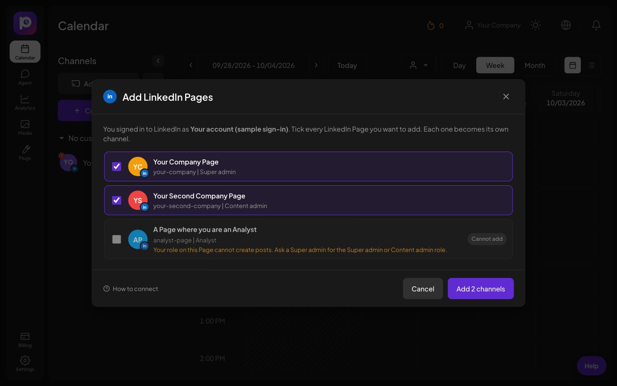Open the globe language selector
This screenshot has width=617, height=386.
coord(566,25)
